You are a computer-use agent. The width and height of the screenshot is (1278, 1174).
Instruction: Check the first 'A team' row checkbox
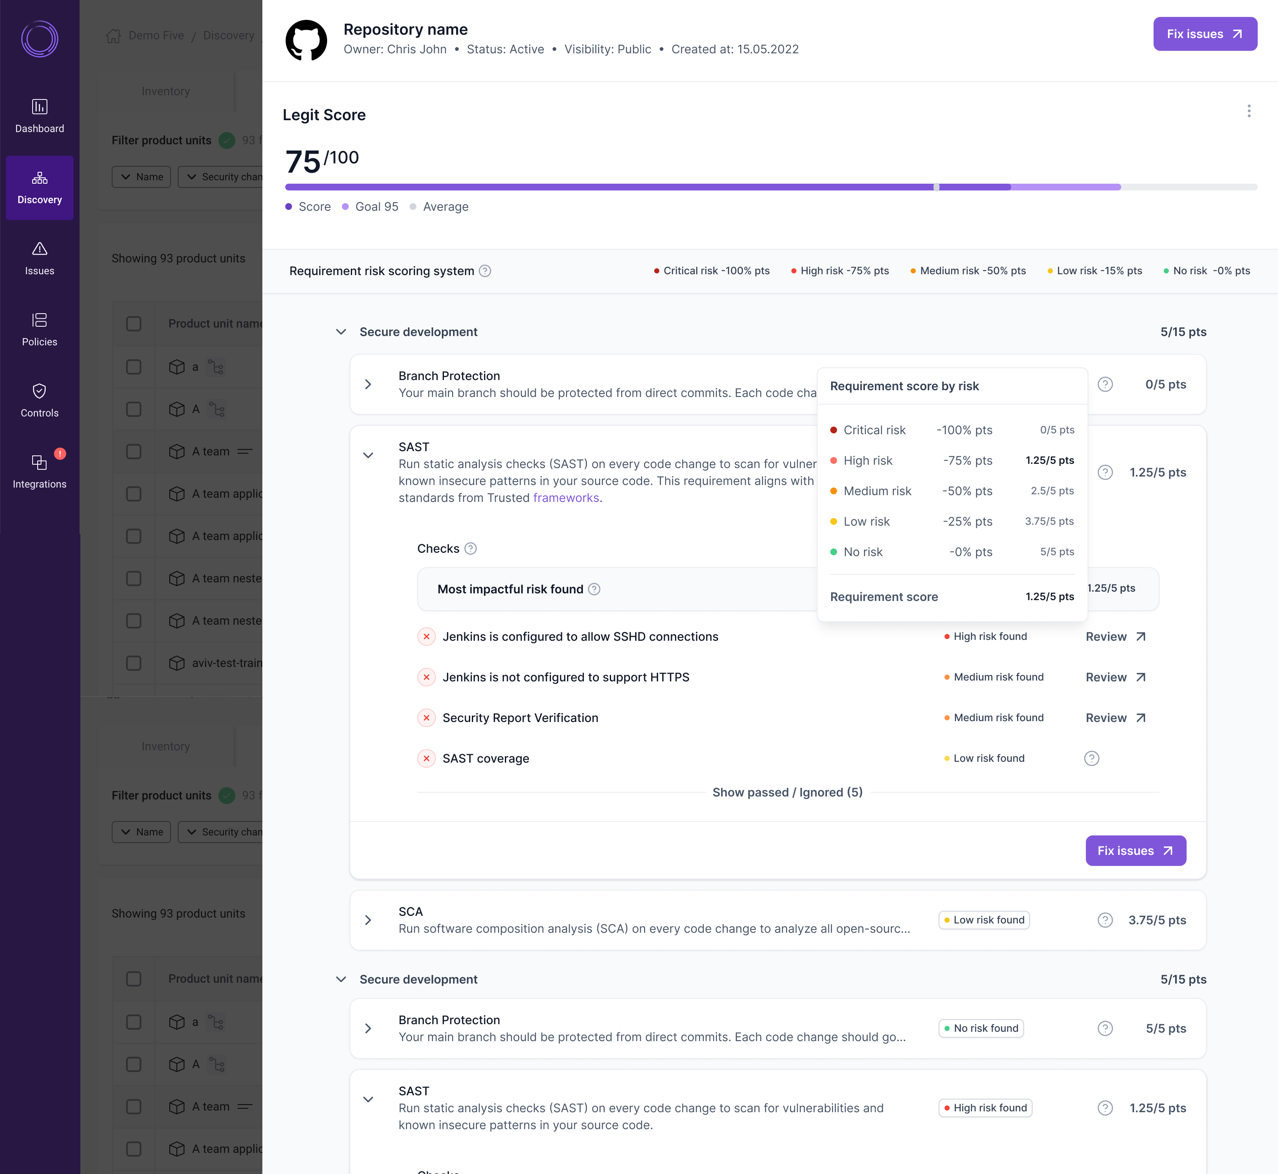pos(133,451)
